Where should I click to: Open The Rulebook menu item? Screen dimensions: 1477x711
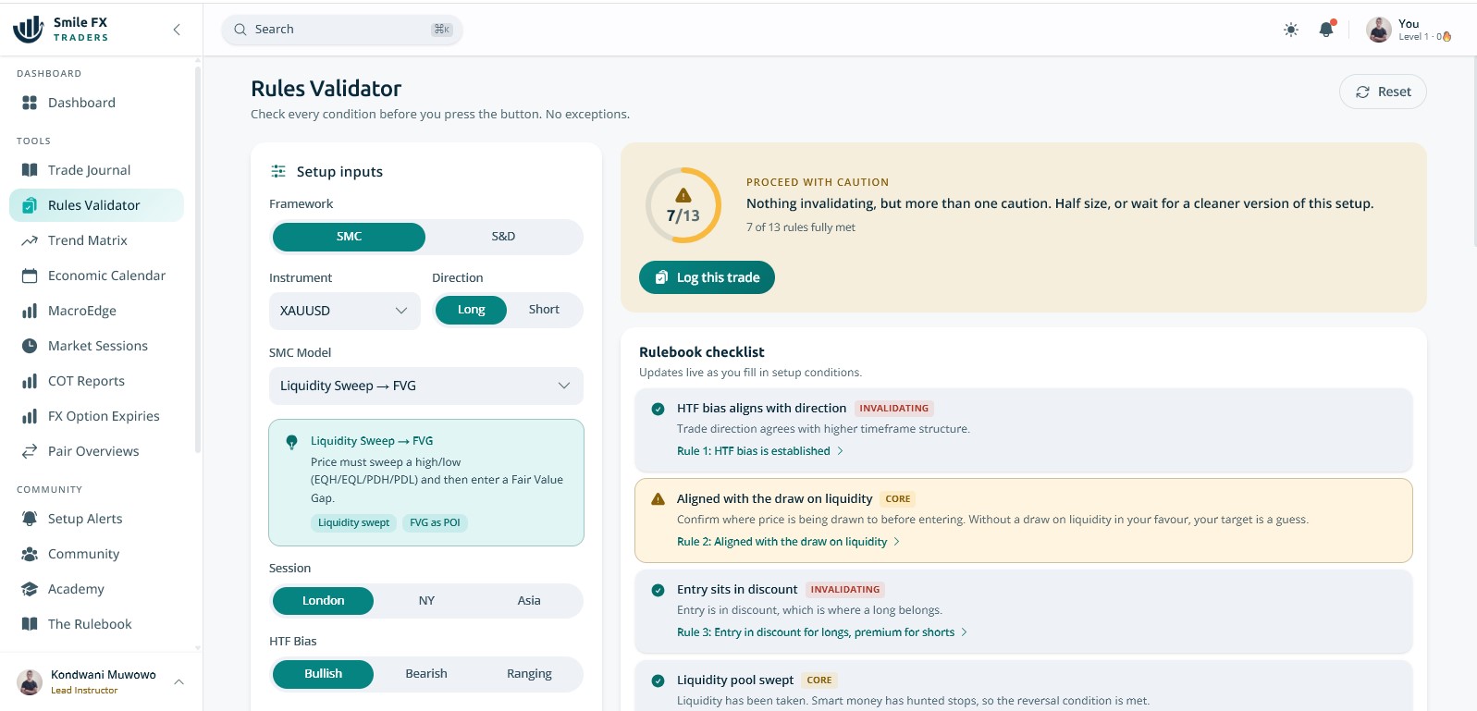96,624
